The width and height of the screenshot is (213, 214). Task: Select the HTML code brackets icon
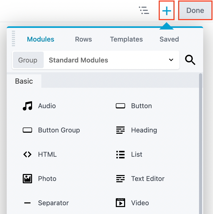(x=27, y=154)
